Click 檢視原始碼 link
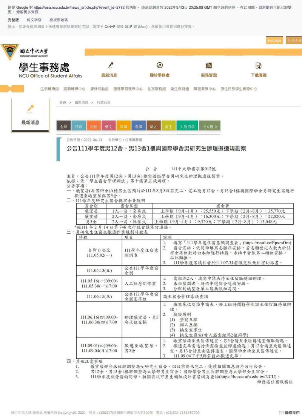This screenshot has width=302, height=416. (x=59, y=20)
